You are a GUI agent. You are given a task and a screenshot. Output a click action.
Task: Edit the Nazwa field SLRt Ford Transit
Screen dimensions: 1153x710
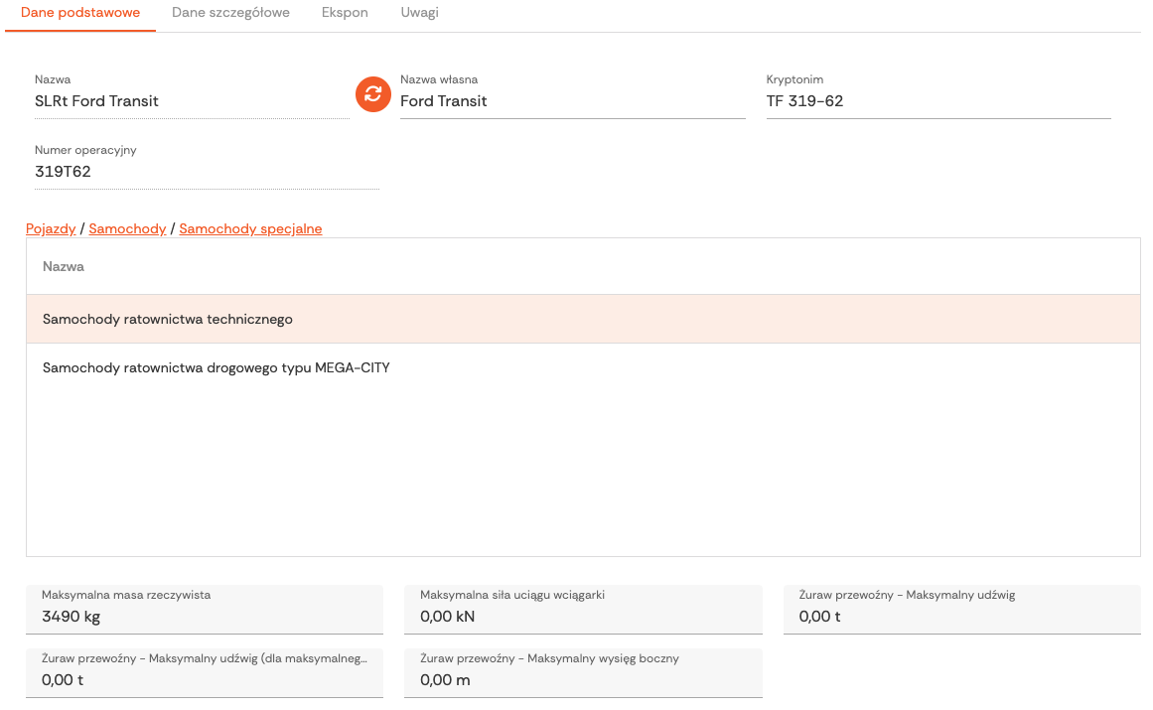tap(191, 101)
